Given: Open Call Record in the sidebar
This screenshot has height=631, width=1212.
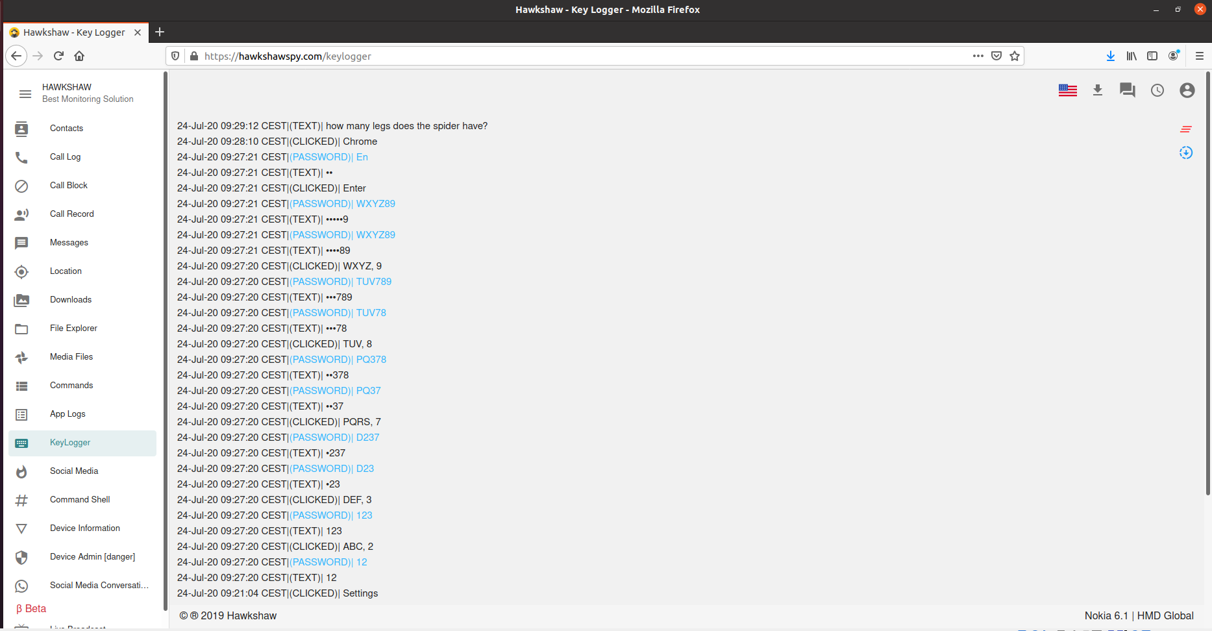Looking at the screenshot, I should click(x=82, y=214).
